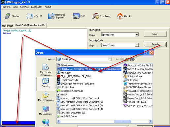Image resolution: width=170 pixels, height=127 pixels.
Task: Open the View menu
Action: pyautogui.click(x=15, y=7)
